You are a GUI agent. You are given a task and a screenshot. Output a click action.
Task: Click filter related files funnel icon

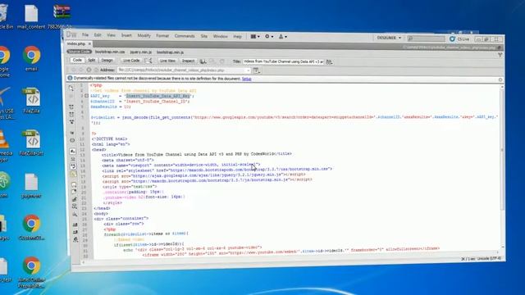click(x=500, y=55)
